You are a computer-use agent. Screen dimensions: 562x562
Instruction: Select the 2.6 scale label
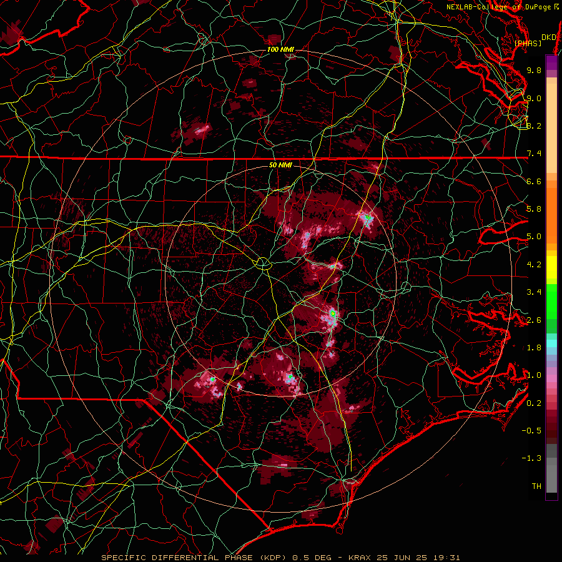(534, 320)
